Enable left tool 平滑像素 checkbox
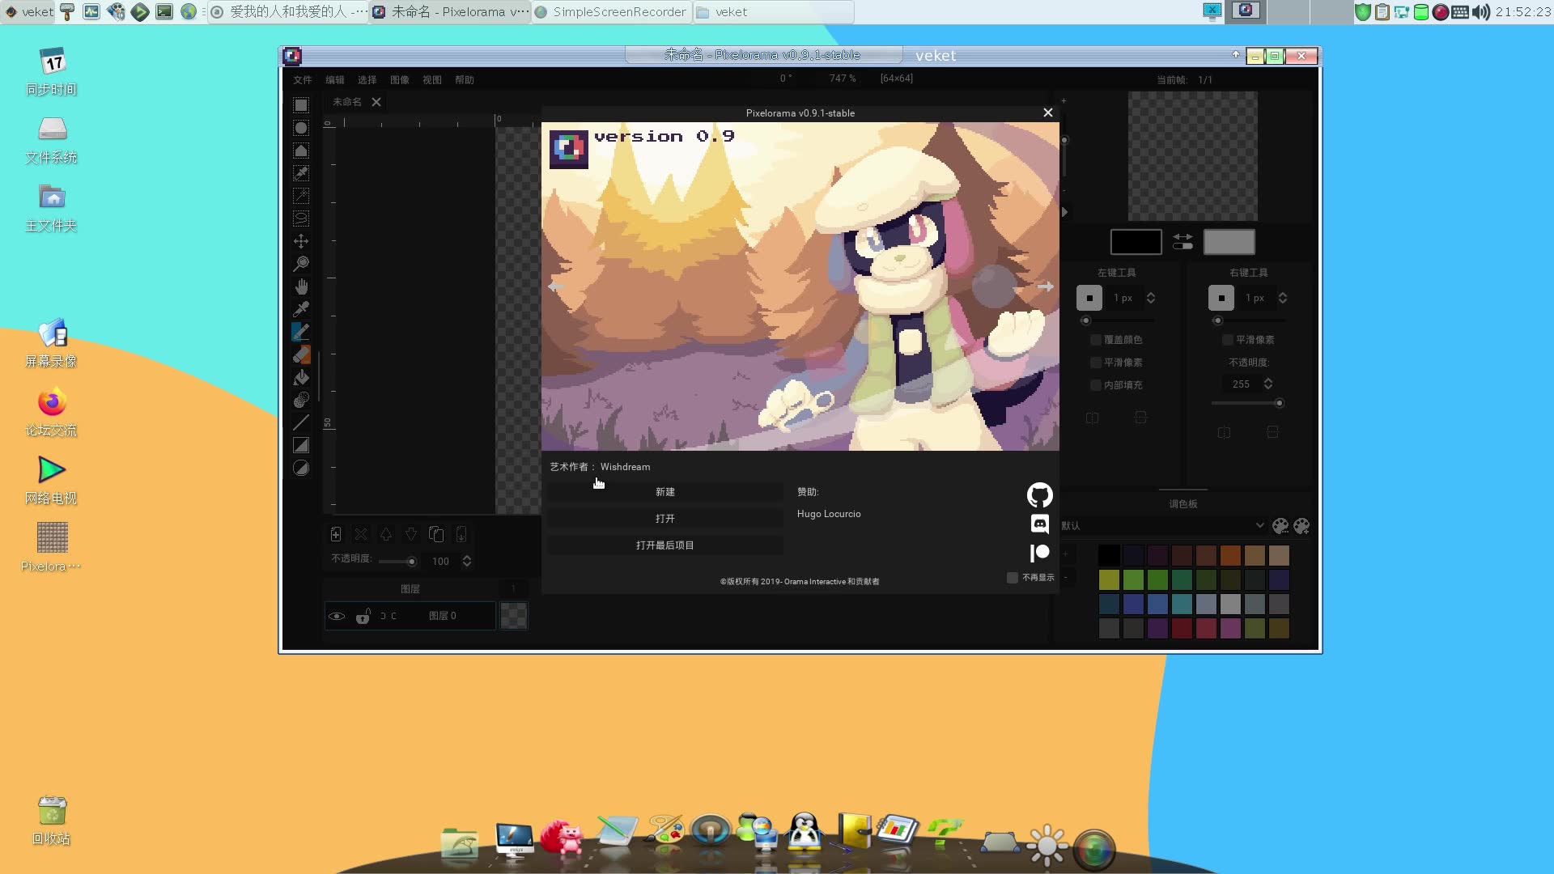 click(1096, 363)
